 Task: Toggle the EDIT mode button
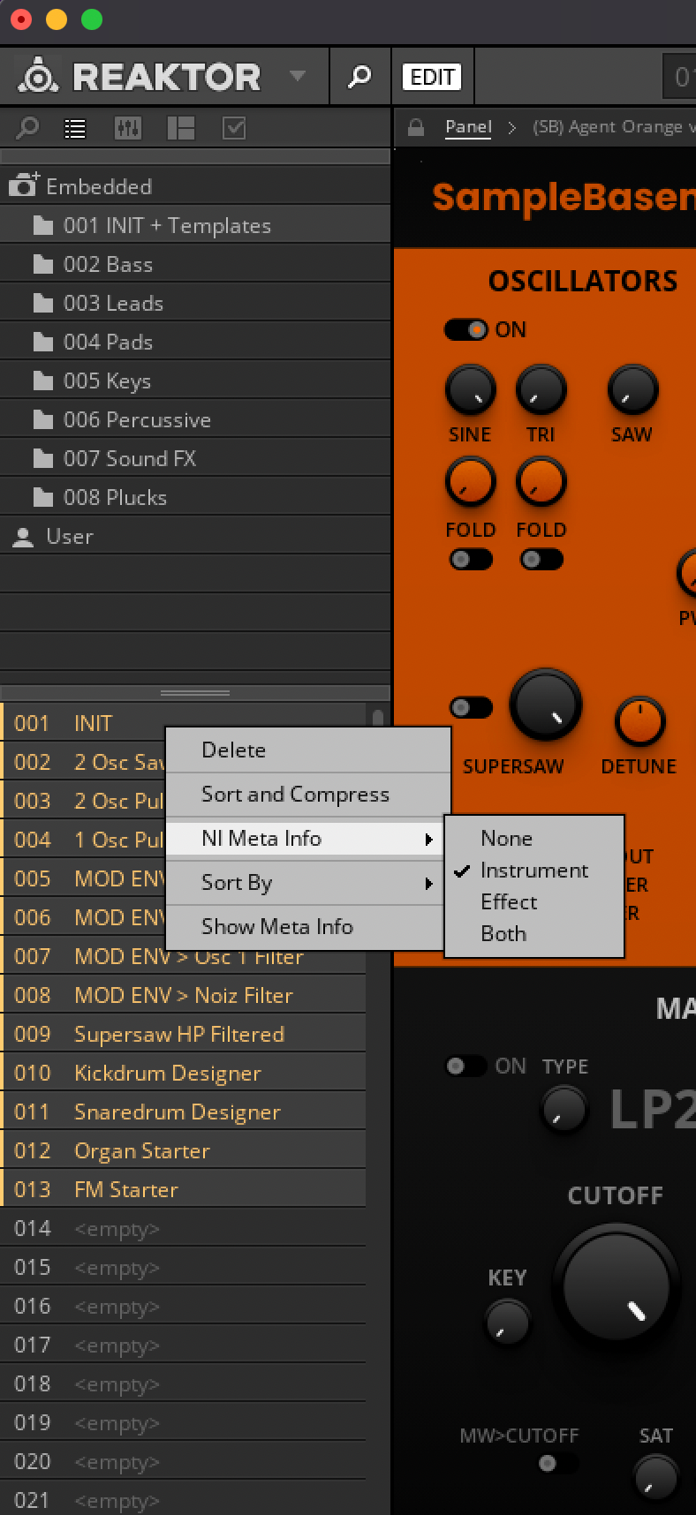[x=432, y=77]
